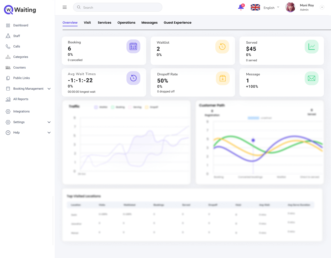The height and width of the screenshot is (258, 331).
Task: Click the Served chart icon
Action: (312, 47)
